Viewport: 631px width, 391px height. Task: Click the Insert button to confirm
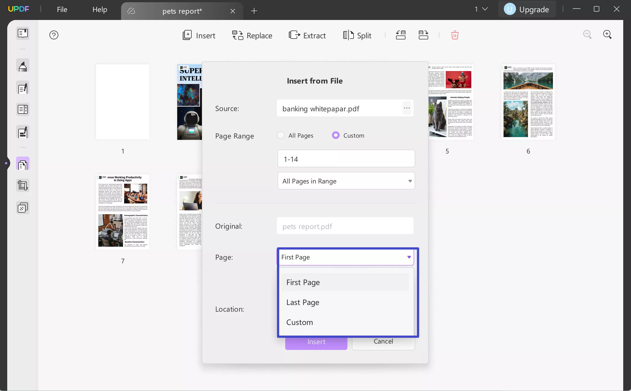(x=316, y=341)
